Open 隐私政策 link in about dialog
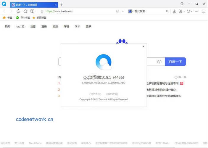 point(112,94)
